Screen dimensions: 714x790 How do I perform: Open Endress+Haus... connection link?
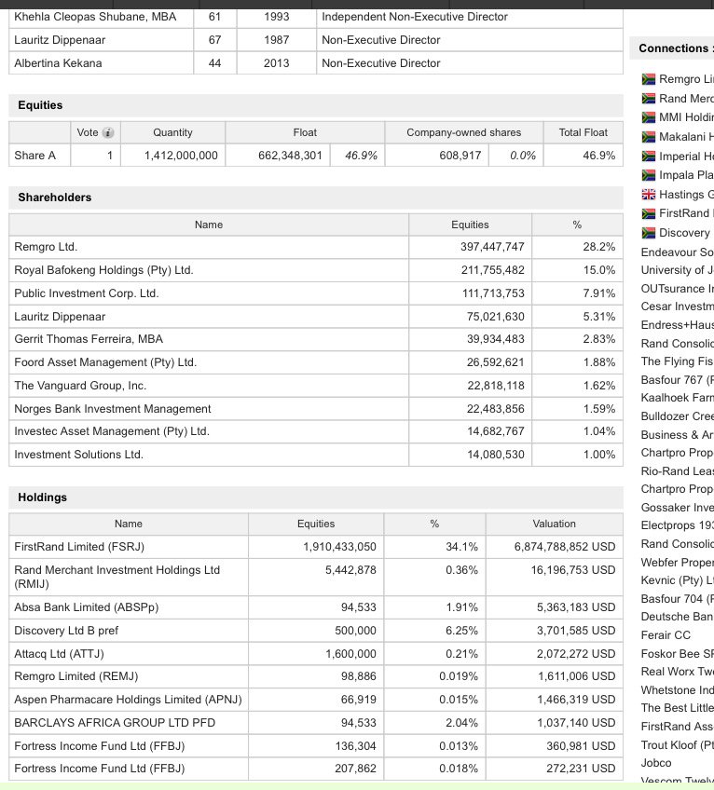(x=678, y=325)
